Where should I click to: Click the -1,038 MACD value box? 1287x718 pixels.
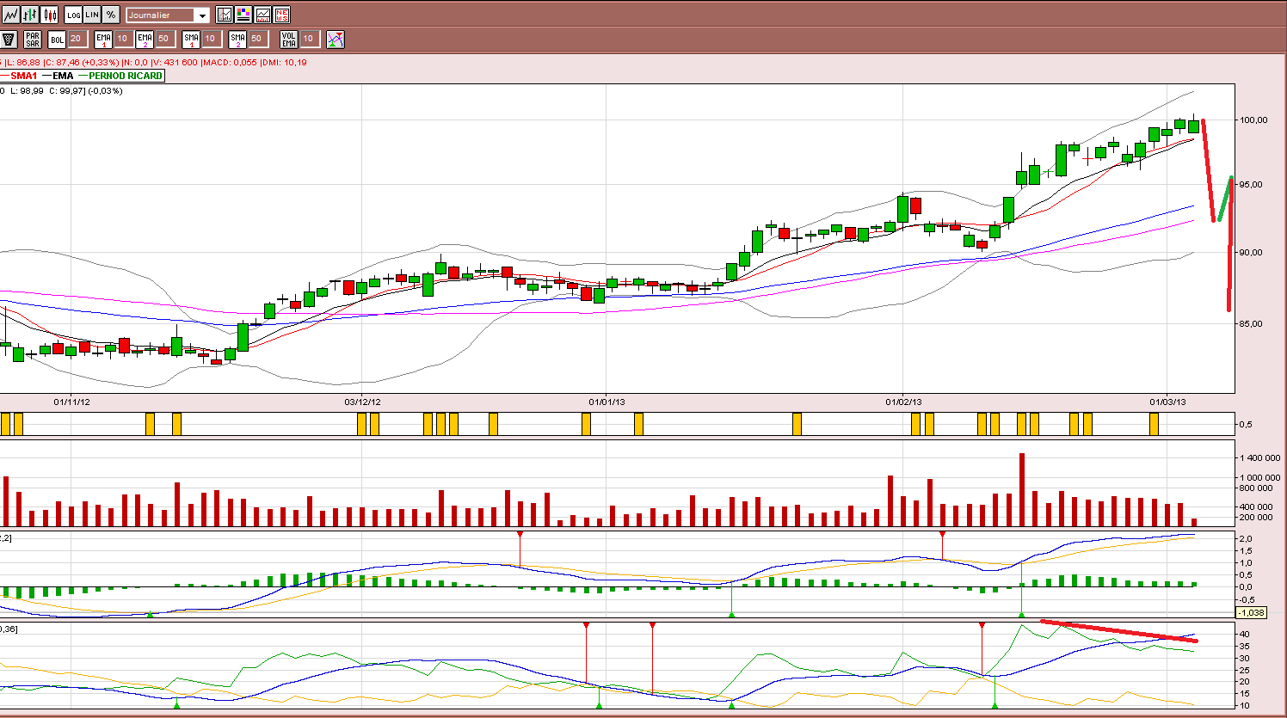point(1251,612)
